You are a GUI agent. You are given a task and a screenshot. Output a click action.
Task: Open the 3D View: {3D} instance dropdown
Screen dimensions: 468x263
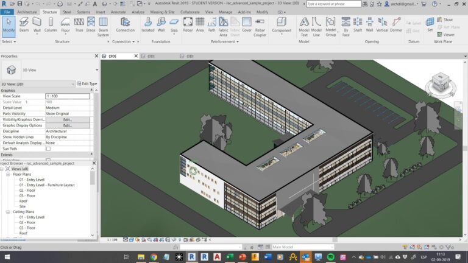[x=37, y=84]
